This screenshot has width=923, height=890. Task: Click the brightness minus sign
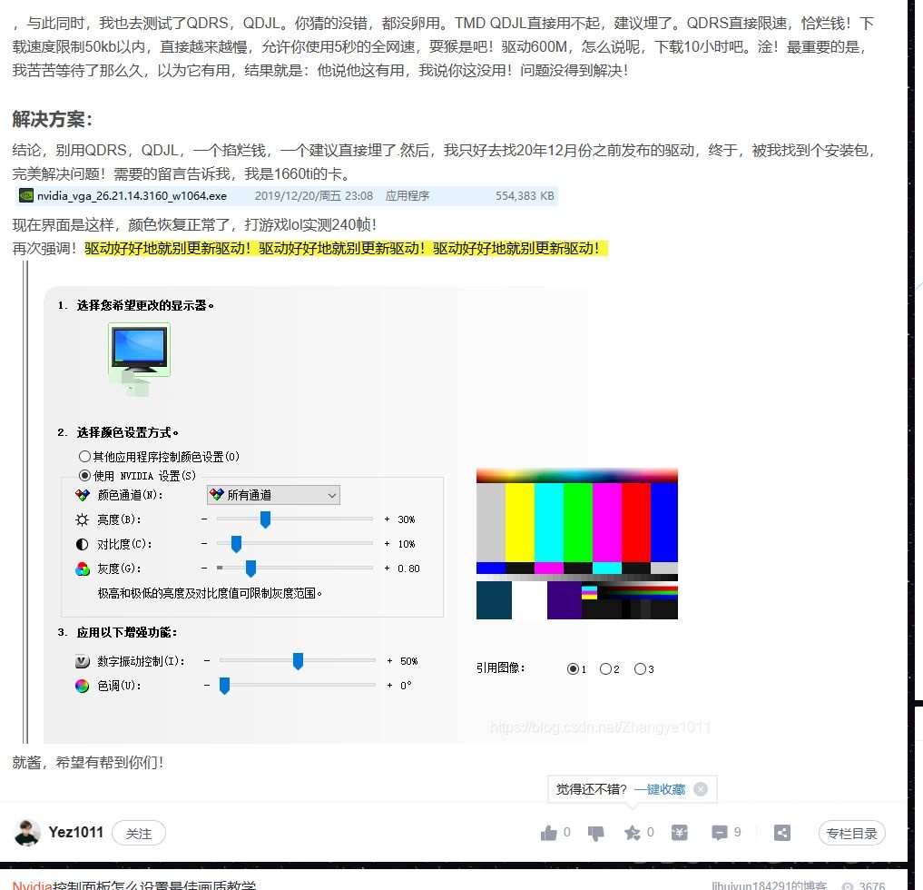pyautogui.click(x=204, y=519)
